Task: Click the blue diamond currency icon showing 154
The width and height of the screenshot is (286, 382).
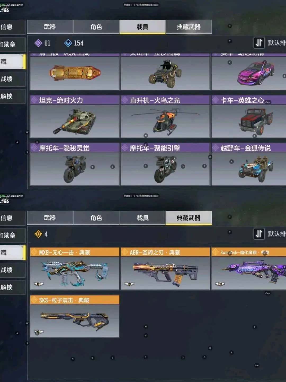Action: coord(68,43)
